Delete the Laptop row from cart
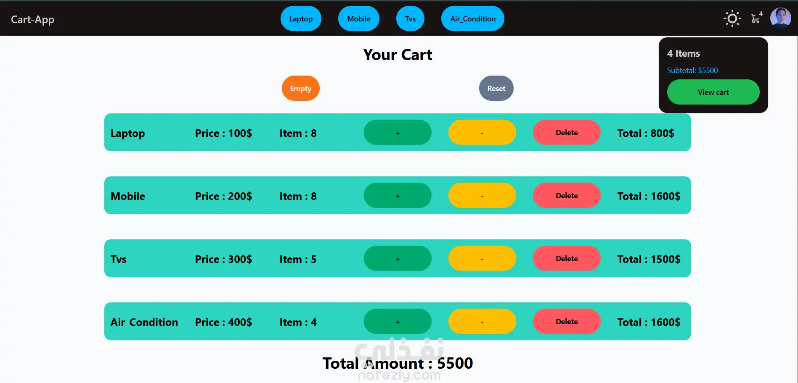Image resolution: width=798 pixels, height=383 pixels. [567, 133]
